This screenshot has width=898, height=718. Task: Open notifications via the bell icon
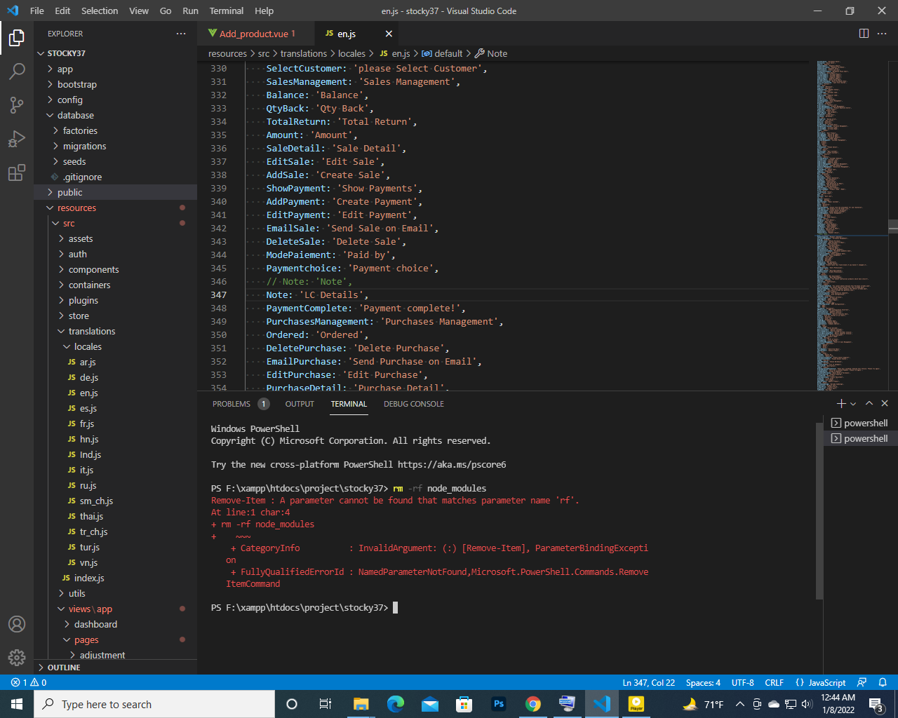tap(883, 682)
